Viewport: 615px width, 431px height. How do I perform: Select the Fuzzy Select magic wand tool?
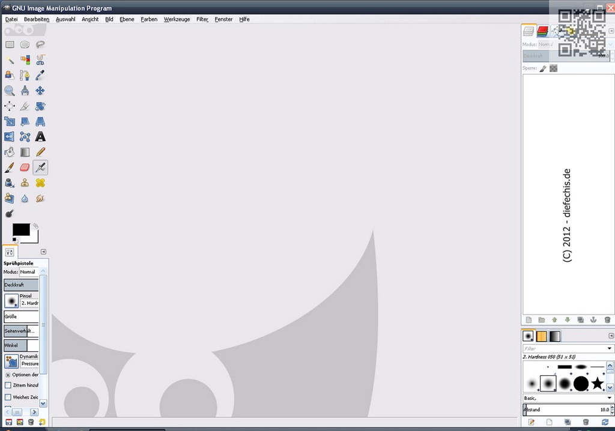10,59
